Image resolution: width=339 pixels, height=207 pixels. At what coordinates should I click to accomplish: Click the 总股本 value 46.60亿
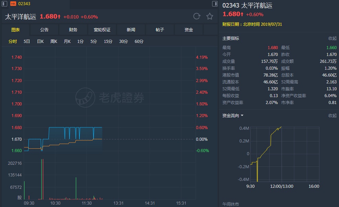(329, 75)
